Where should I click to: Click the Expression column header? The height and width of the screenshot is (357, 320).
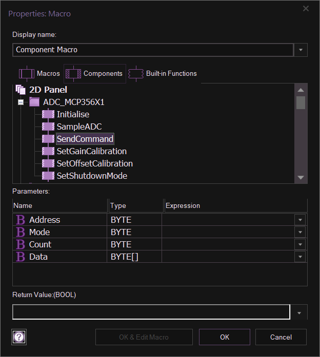[236, 205]
